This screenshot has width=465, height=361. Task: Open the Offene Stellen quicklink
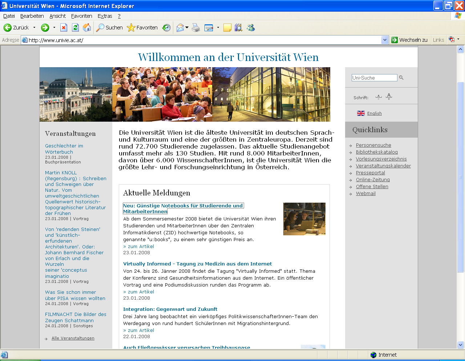click(372, 187)
